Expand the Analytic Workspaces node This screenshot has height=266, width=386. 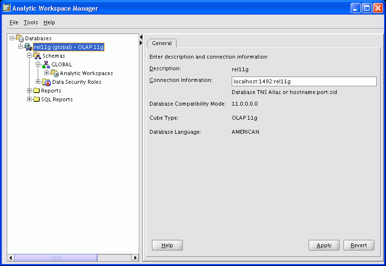click(46, 73)
